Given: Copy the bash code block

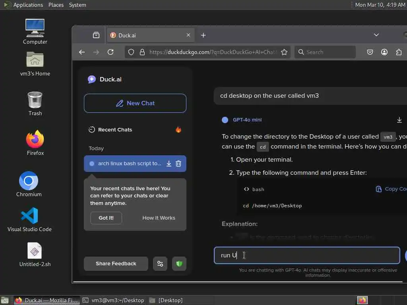Looking at the screenshot, I should click(x=391, y=189).
